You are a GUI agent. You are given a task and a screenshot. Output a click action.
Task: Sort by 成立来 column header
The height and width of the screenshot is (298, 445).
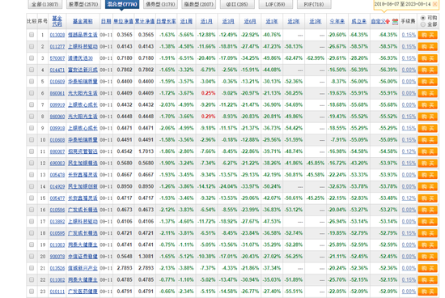pyautogui.click(x=358, y=21)
